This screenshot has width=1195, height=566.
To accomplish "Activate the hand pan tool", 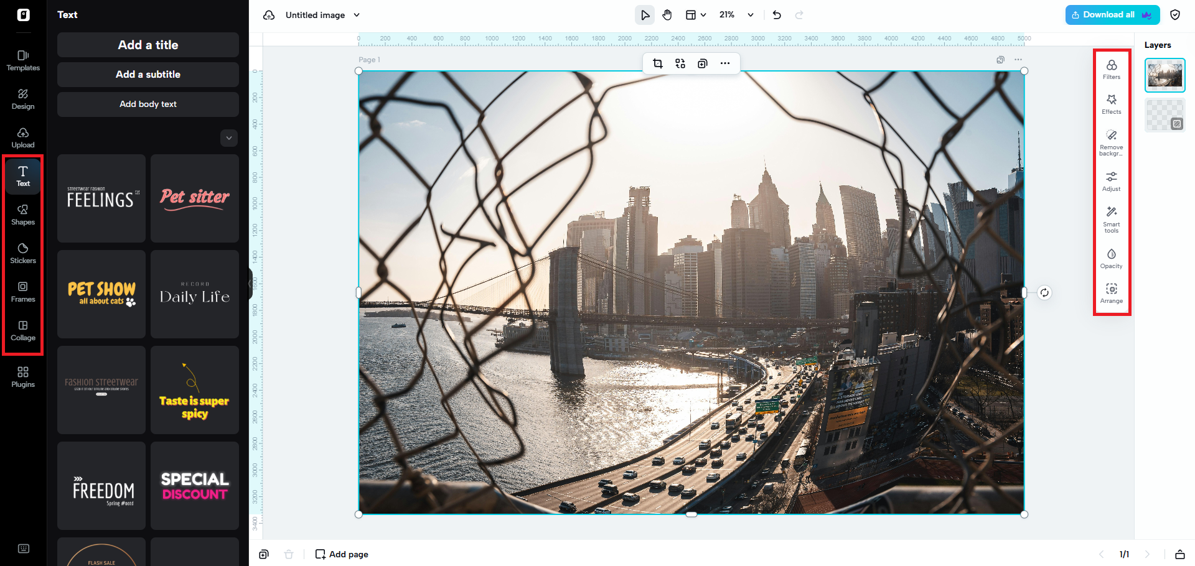I will (667, 15).
